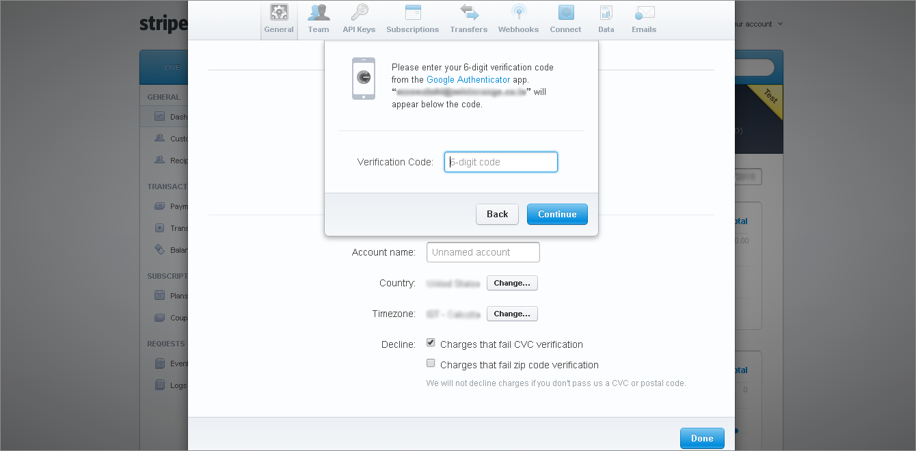Open the General settings gear tab
Screen dimensions: 916x451
pyautogui.click(x=279, y=19)
